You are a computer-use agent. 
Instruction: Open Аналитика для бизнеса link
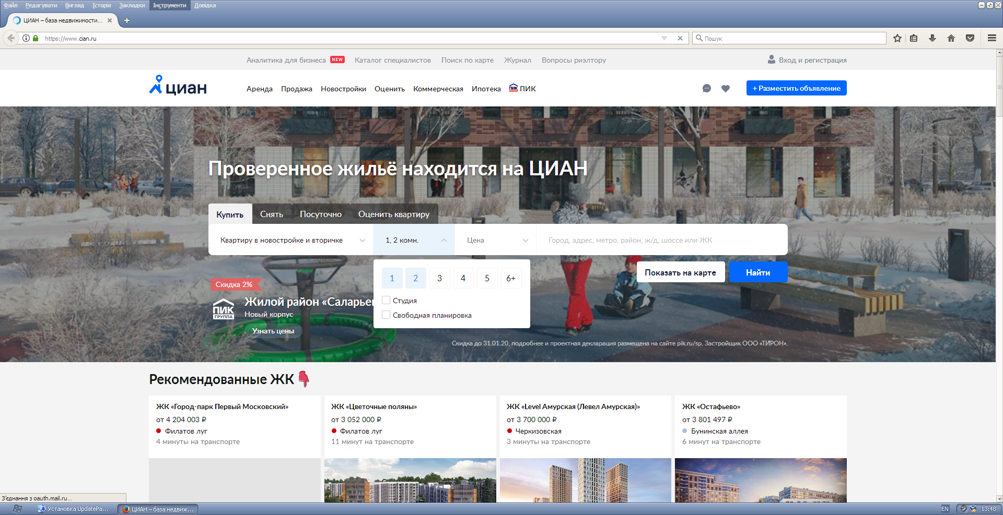(x=286, y=60)
